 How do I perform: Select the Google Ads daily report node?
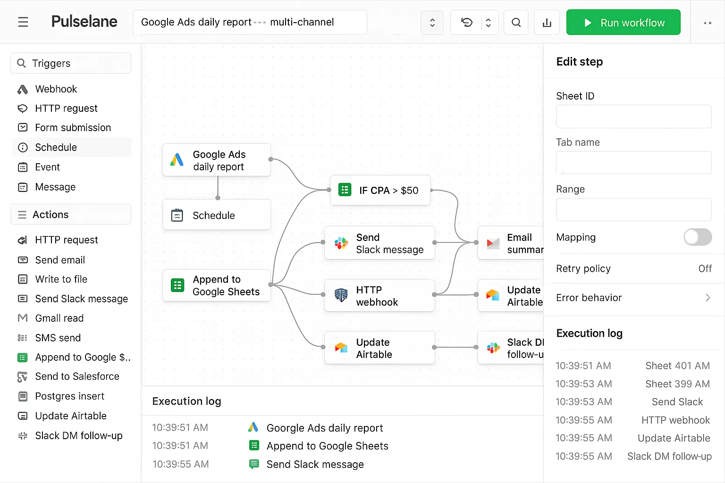217,160
